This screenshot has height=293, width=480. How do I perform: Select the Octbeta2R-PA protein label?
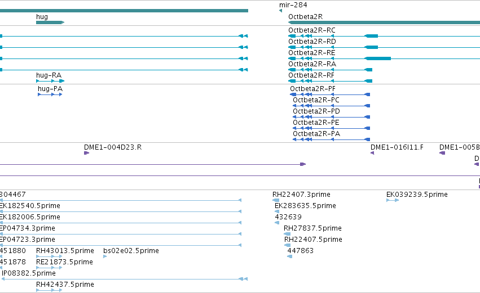316,134
